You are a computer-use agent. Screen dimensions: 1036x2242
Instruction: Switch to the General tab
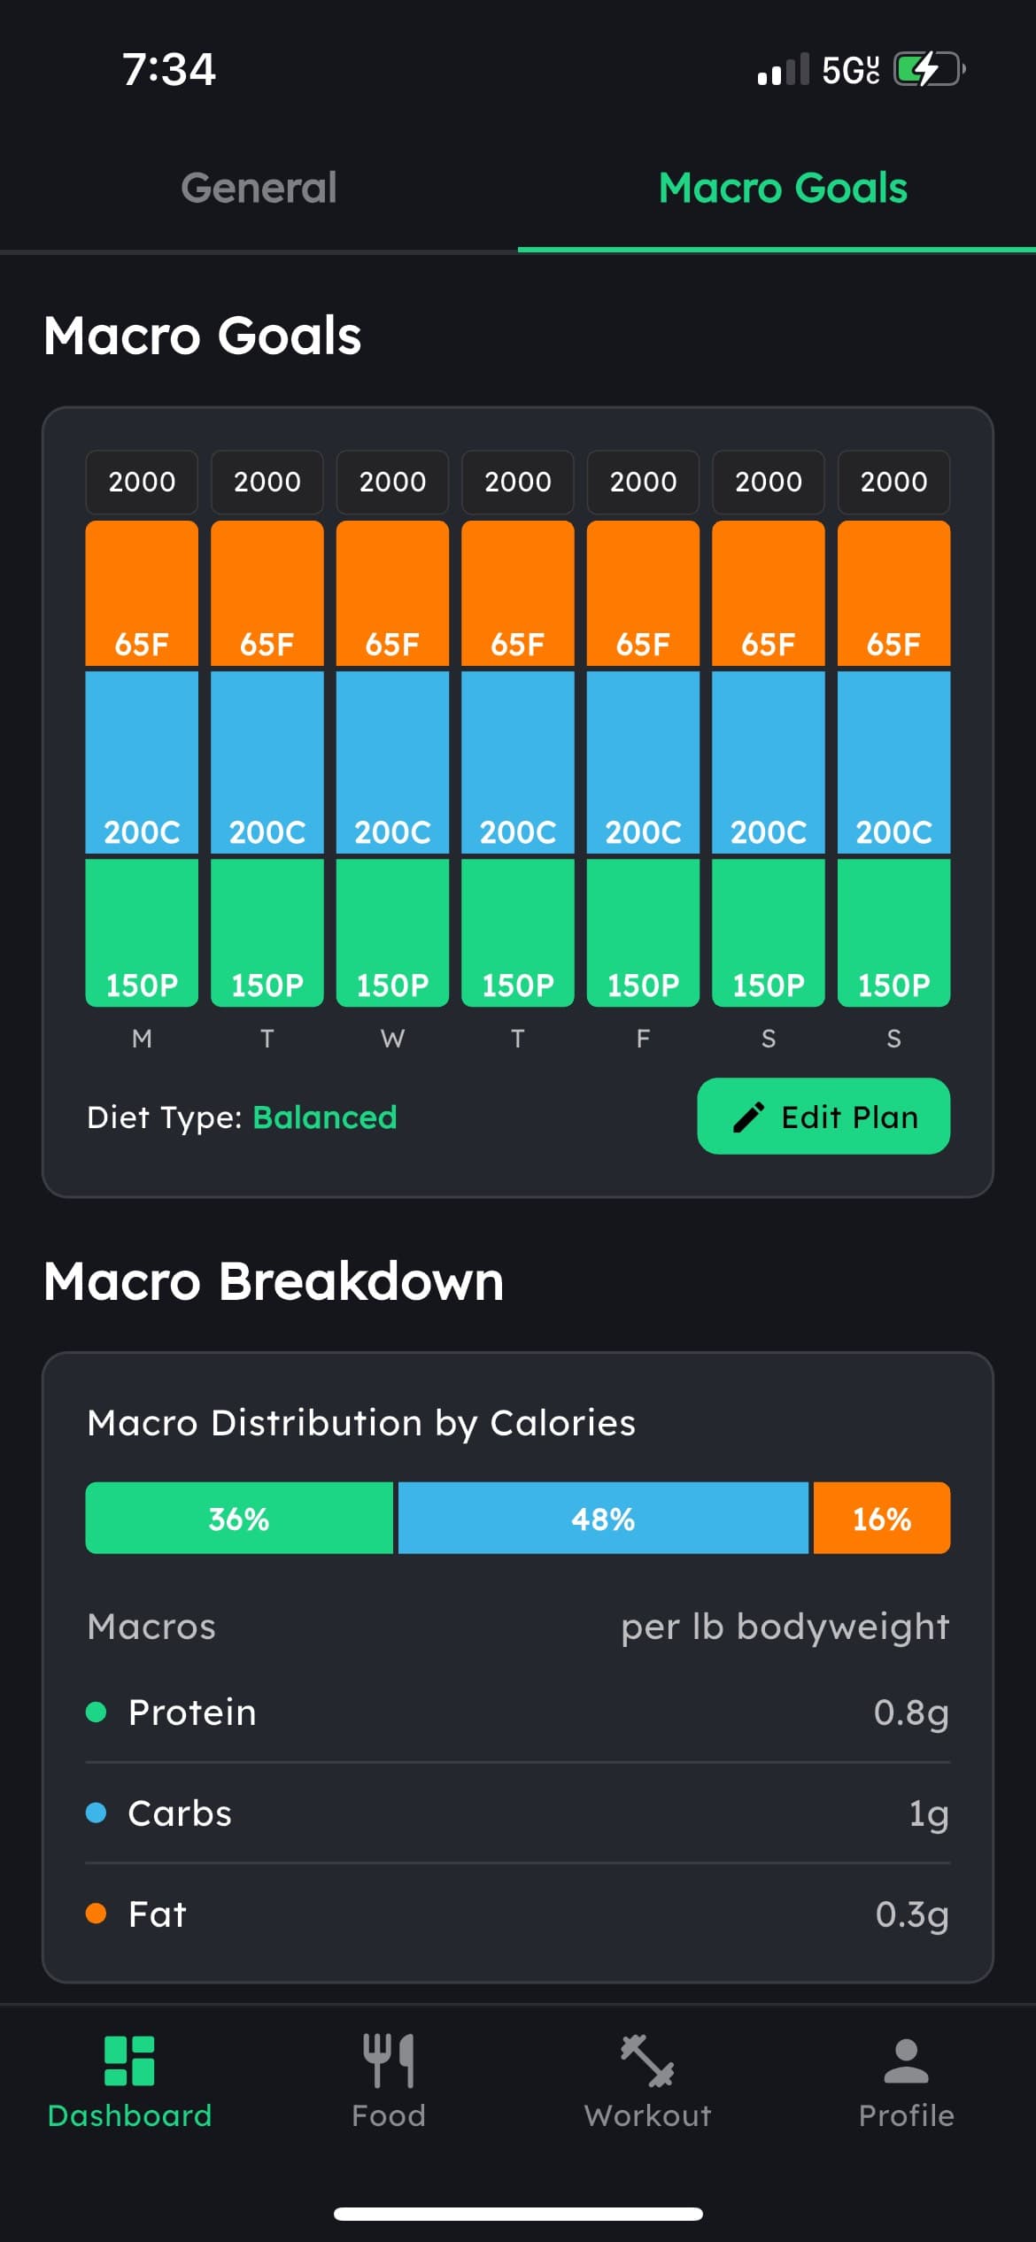(259, 188)
